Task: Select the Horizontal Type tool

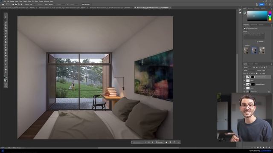Action: point(6,61)
